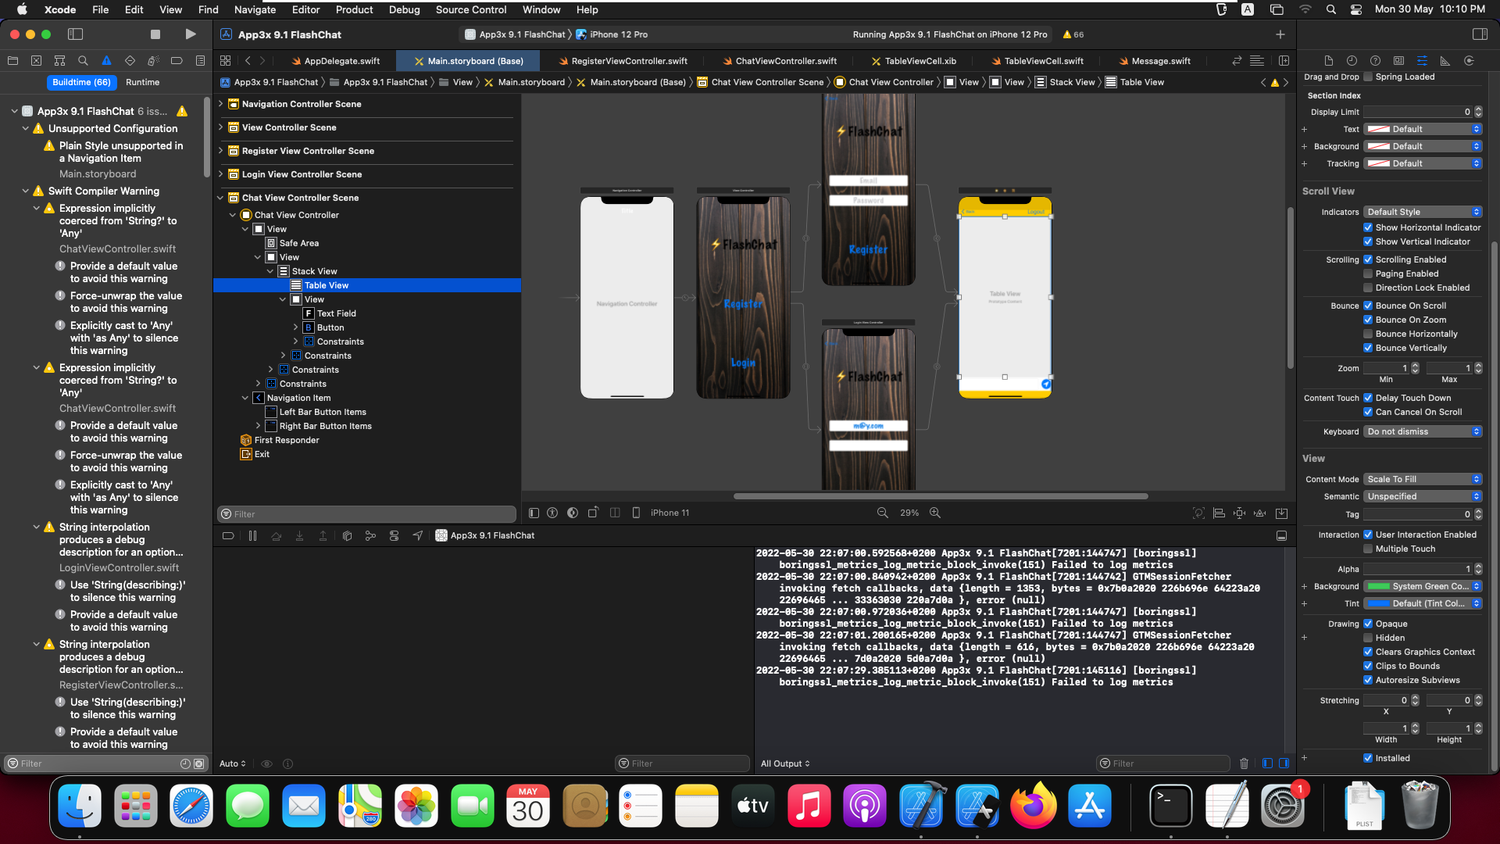Viewport: 1500px width, 844px height.
Task: Click the Run (play) button in toolbar
Action: point(190,34)
